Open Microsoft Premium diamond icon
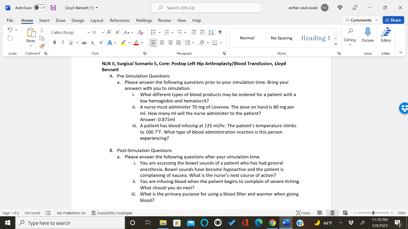408x229 pixels. coord(340,8)
